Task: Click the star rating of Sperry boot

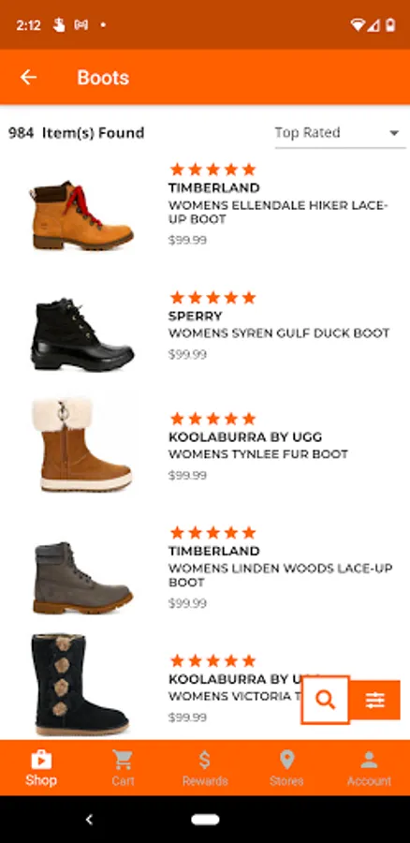Action: click(212, 297)
